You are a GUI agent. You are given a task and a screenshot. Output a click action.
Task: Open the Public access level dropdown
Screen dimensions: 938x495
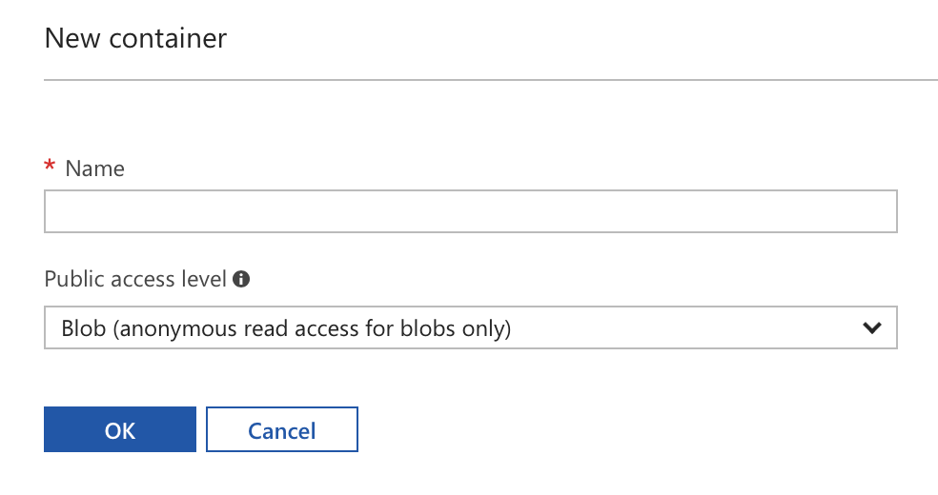point(471,327)
